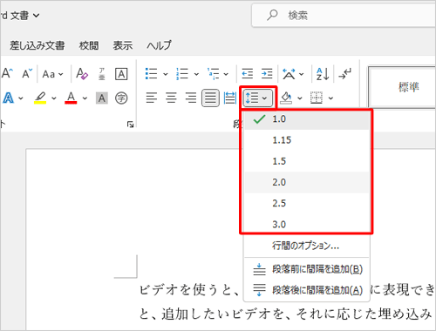436x331 pixels.
Task: Clear all formatting with the eraser-A icon
Action: [82, 74]
